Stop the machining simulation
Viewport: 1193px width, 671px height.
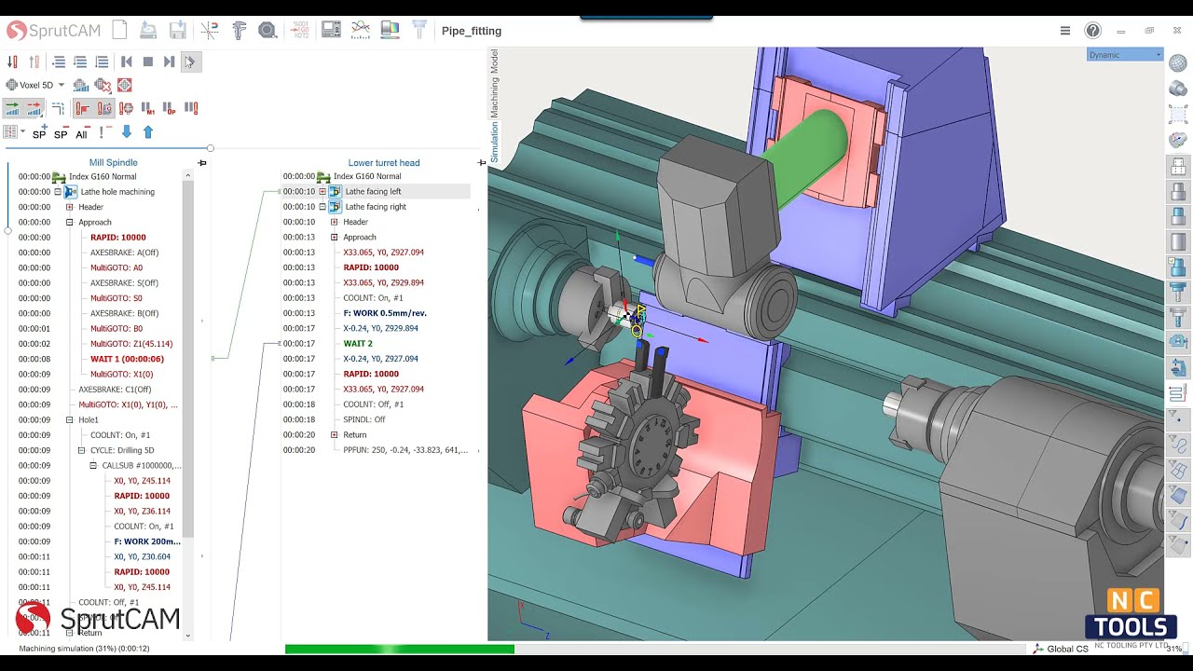pos(147,62)
